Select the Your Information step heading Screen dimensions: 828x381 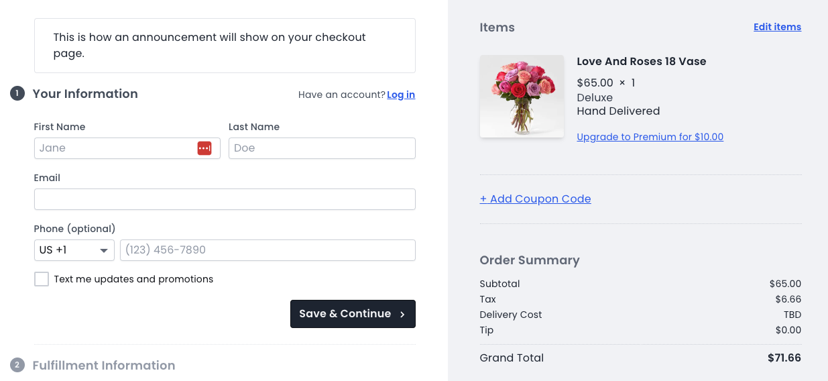point(85,94)
